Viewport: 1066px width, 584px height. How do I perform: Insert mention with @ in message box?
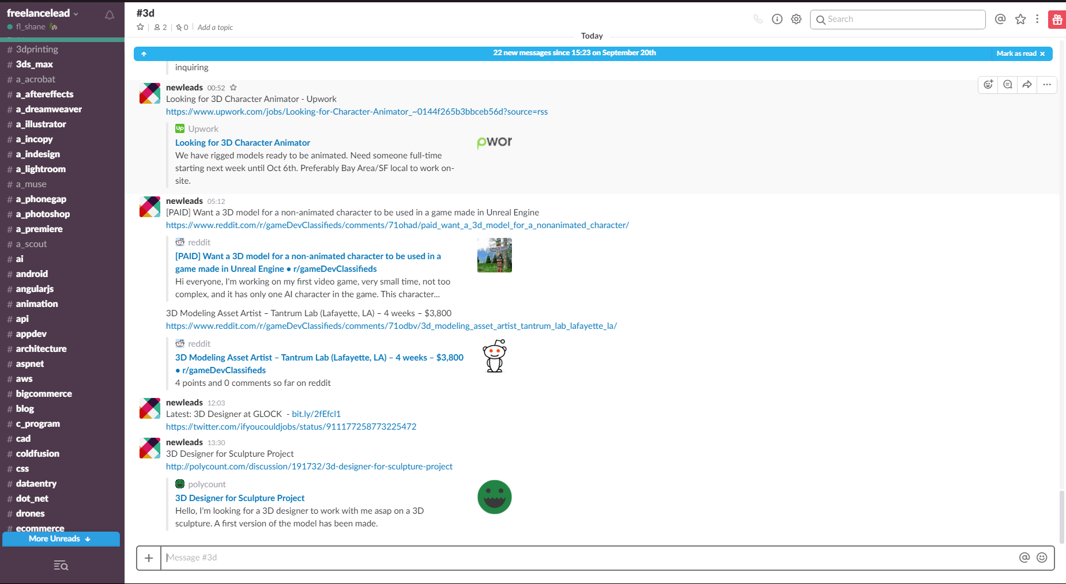1024,558
